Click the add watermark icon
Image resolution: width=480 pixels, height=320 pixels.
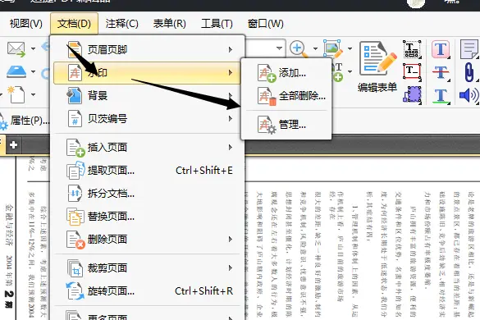(267, 73)
